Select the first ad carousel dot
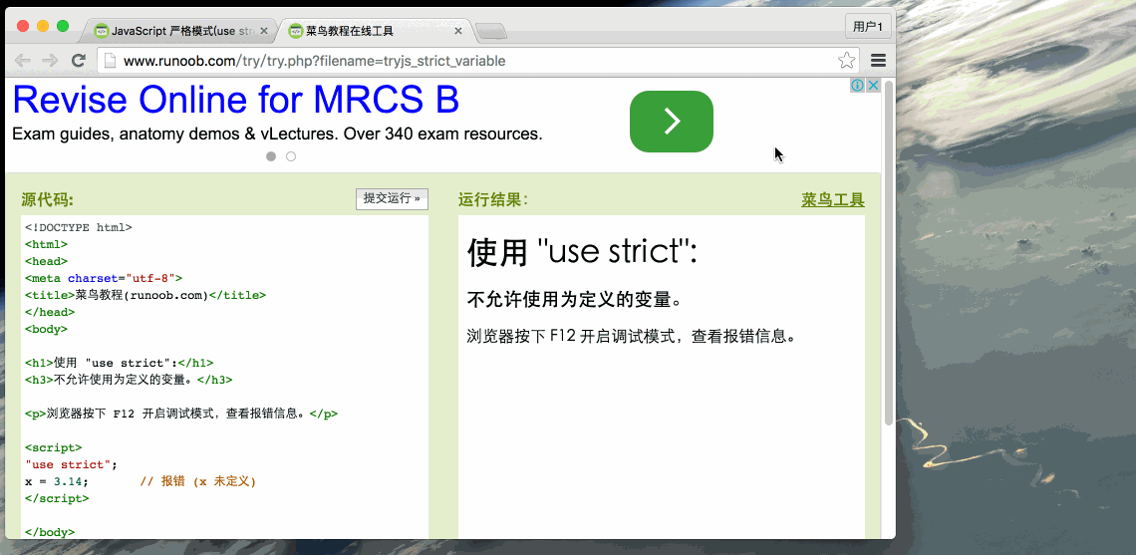The width and height of the screenshot is (1136, 555). click(x=271, y=156)
